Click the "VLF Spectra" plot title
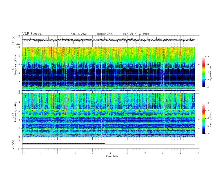 [x=32, y=34]
